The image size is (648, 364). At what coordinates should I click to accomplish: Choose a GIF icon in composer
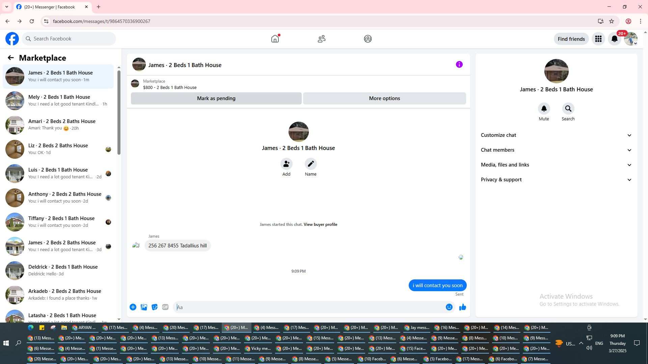(165, 307)
